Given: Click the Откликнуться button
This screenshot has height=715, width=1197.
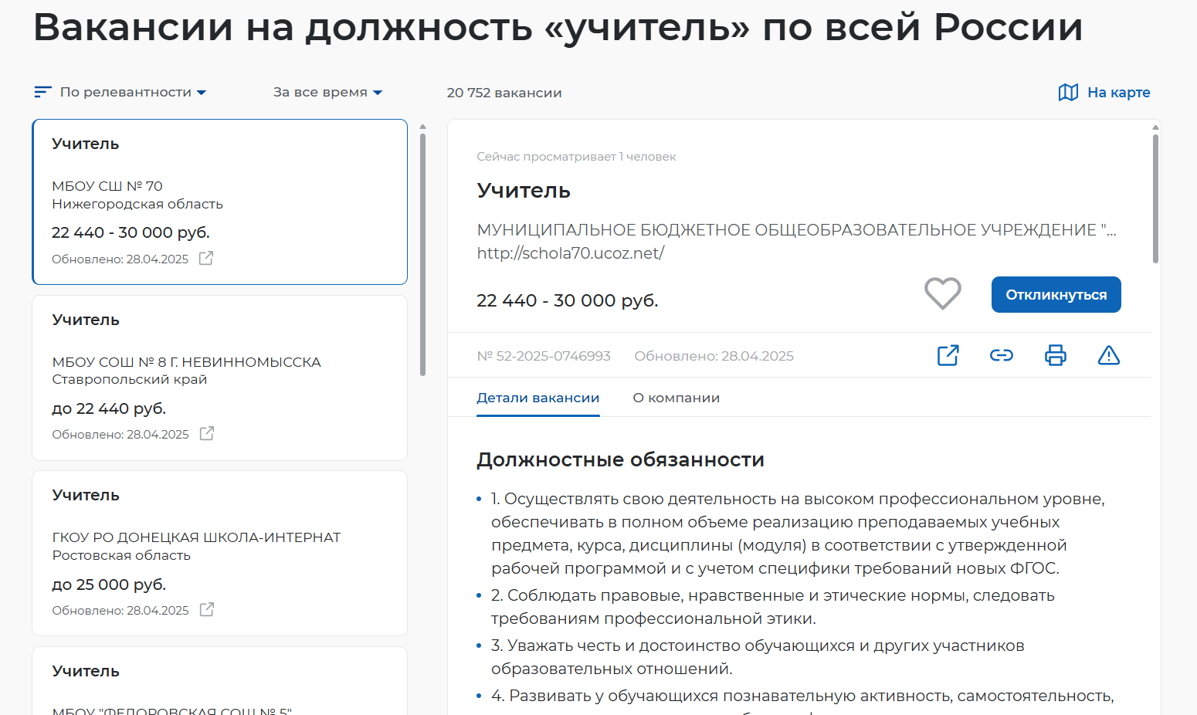Looking at the screenshot, I should [x=1056, y=294].
